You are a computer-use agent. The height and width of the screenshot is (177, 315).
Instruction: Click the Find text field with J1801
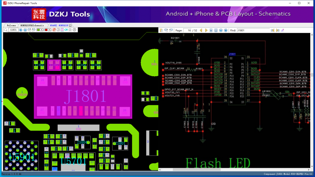click(x=253, y=30)
